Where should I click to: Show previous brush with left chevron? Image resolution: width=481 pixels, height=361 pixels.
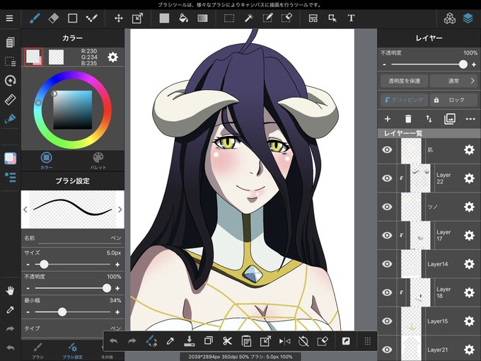point(25,210)
